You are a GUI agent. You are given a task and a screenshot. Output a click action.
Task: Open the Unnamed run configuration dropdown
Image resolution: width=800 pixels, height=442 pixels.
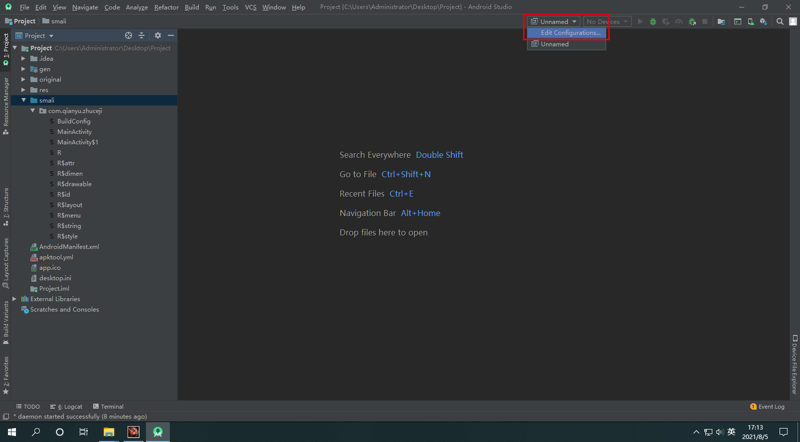coord(553,21)
